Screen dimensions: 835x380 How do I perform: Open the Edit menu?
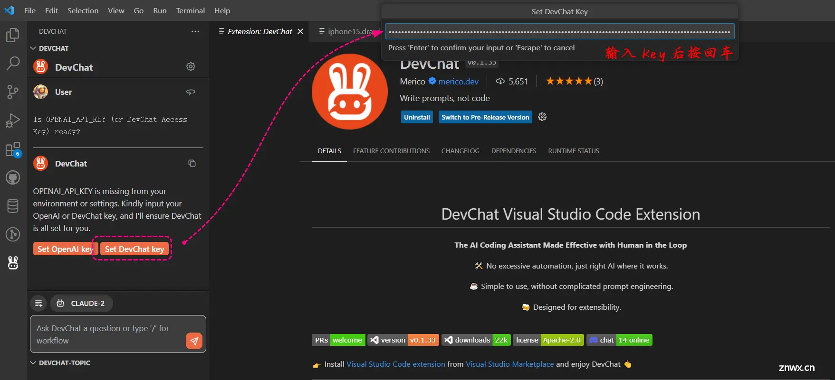[51, 10]
